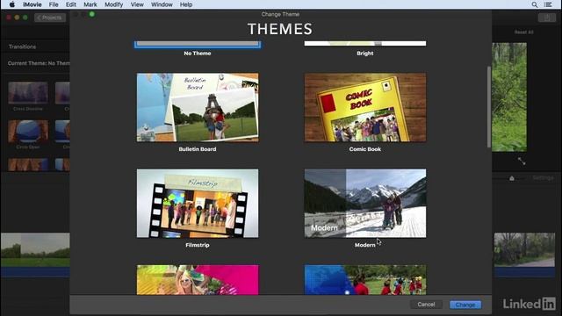Image resolution: width=562 pixels, height=316 pixels.
Task: Click the Modern label text
Action: [365, 245]
